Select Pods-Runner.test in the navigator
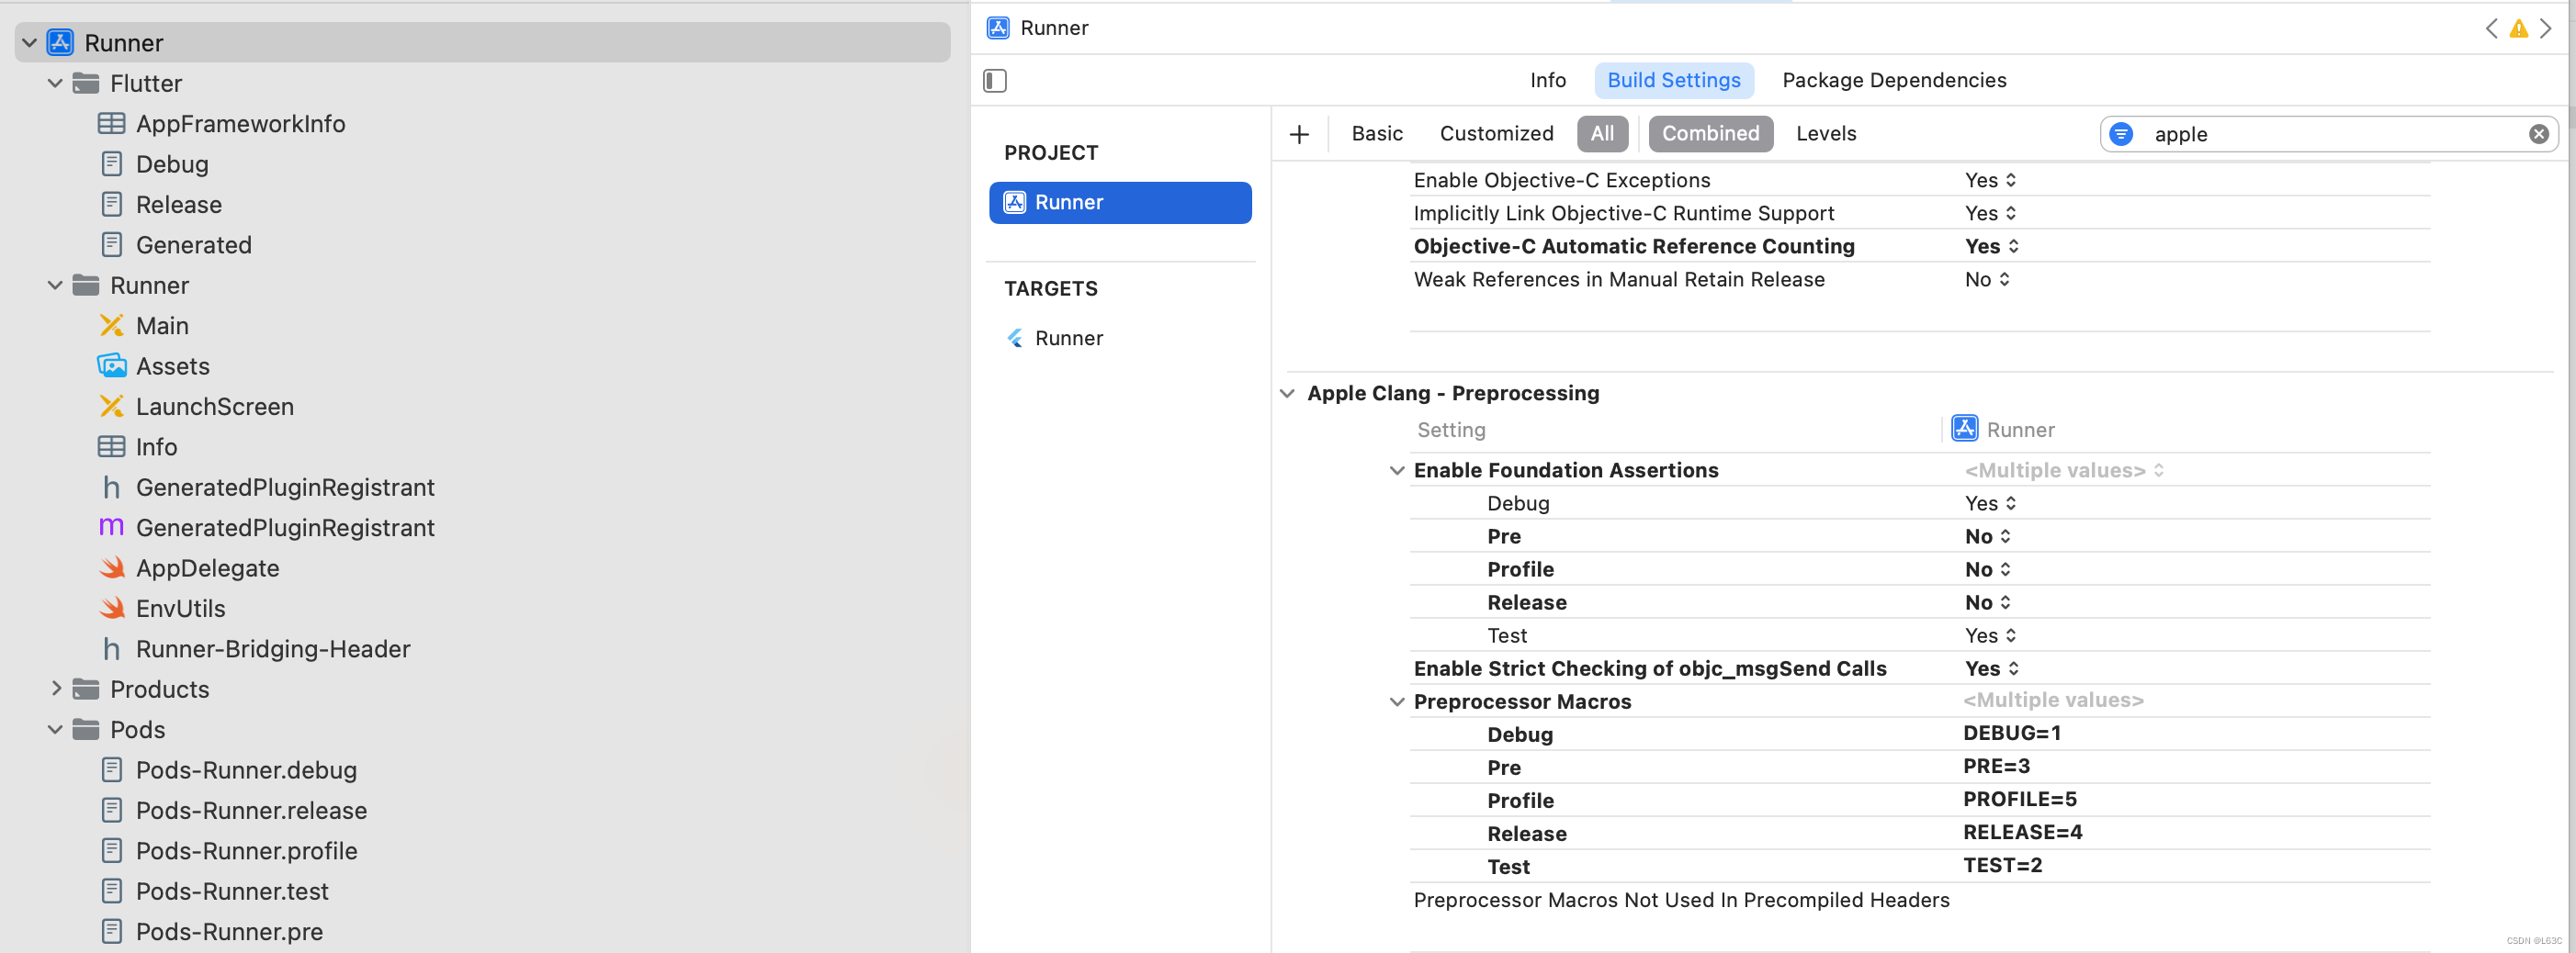 point(232,891)
